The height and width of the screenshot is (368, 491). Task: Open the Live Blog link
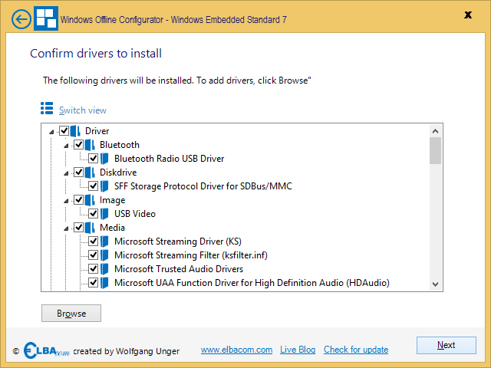(298, 350)
